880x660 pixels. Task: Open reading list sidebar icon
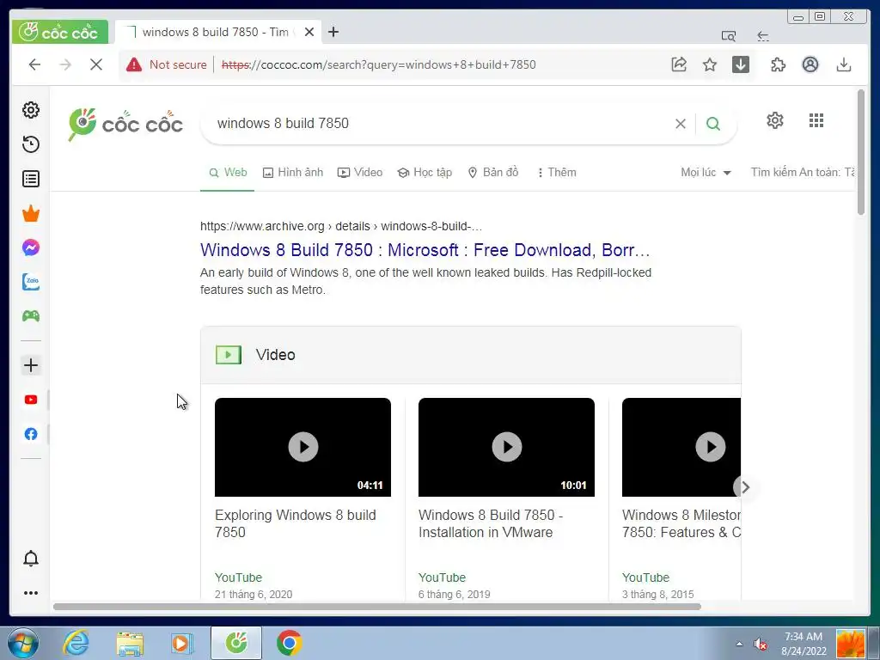31,179
